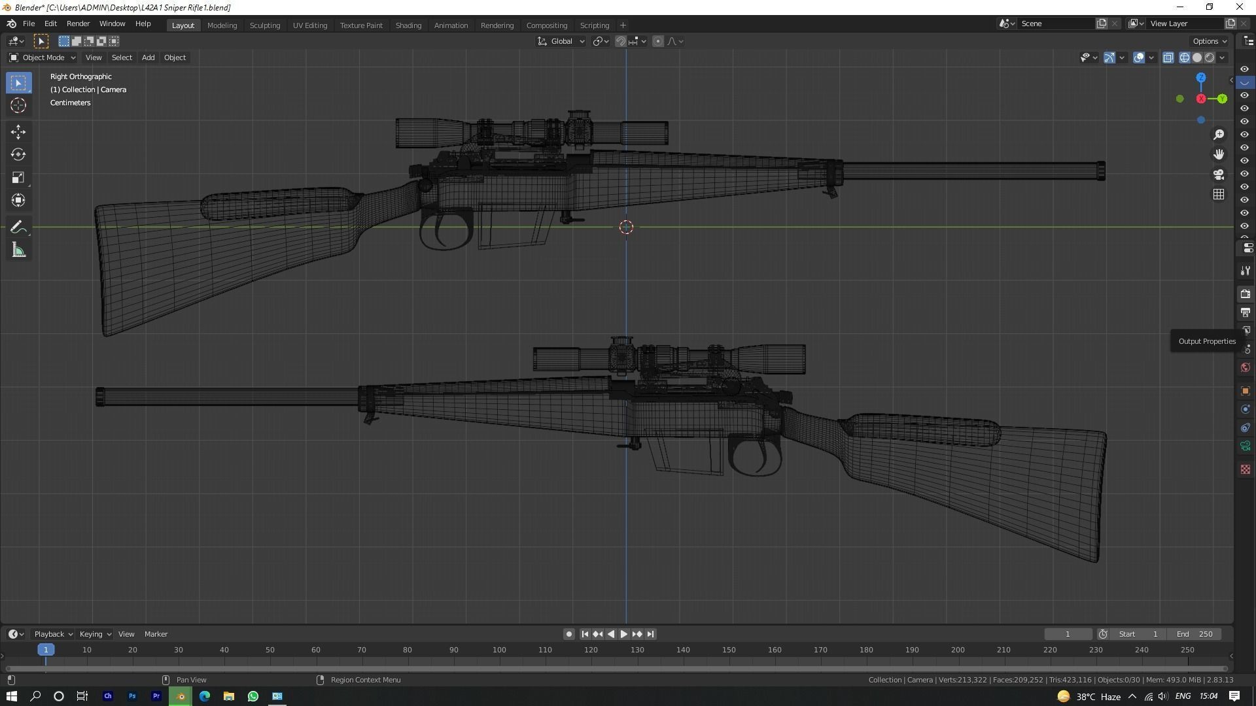Switch to Wireframe viewport shading
Screen dimensions: 1256x706
pos(1184,58)
